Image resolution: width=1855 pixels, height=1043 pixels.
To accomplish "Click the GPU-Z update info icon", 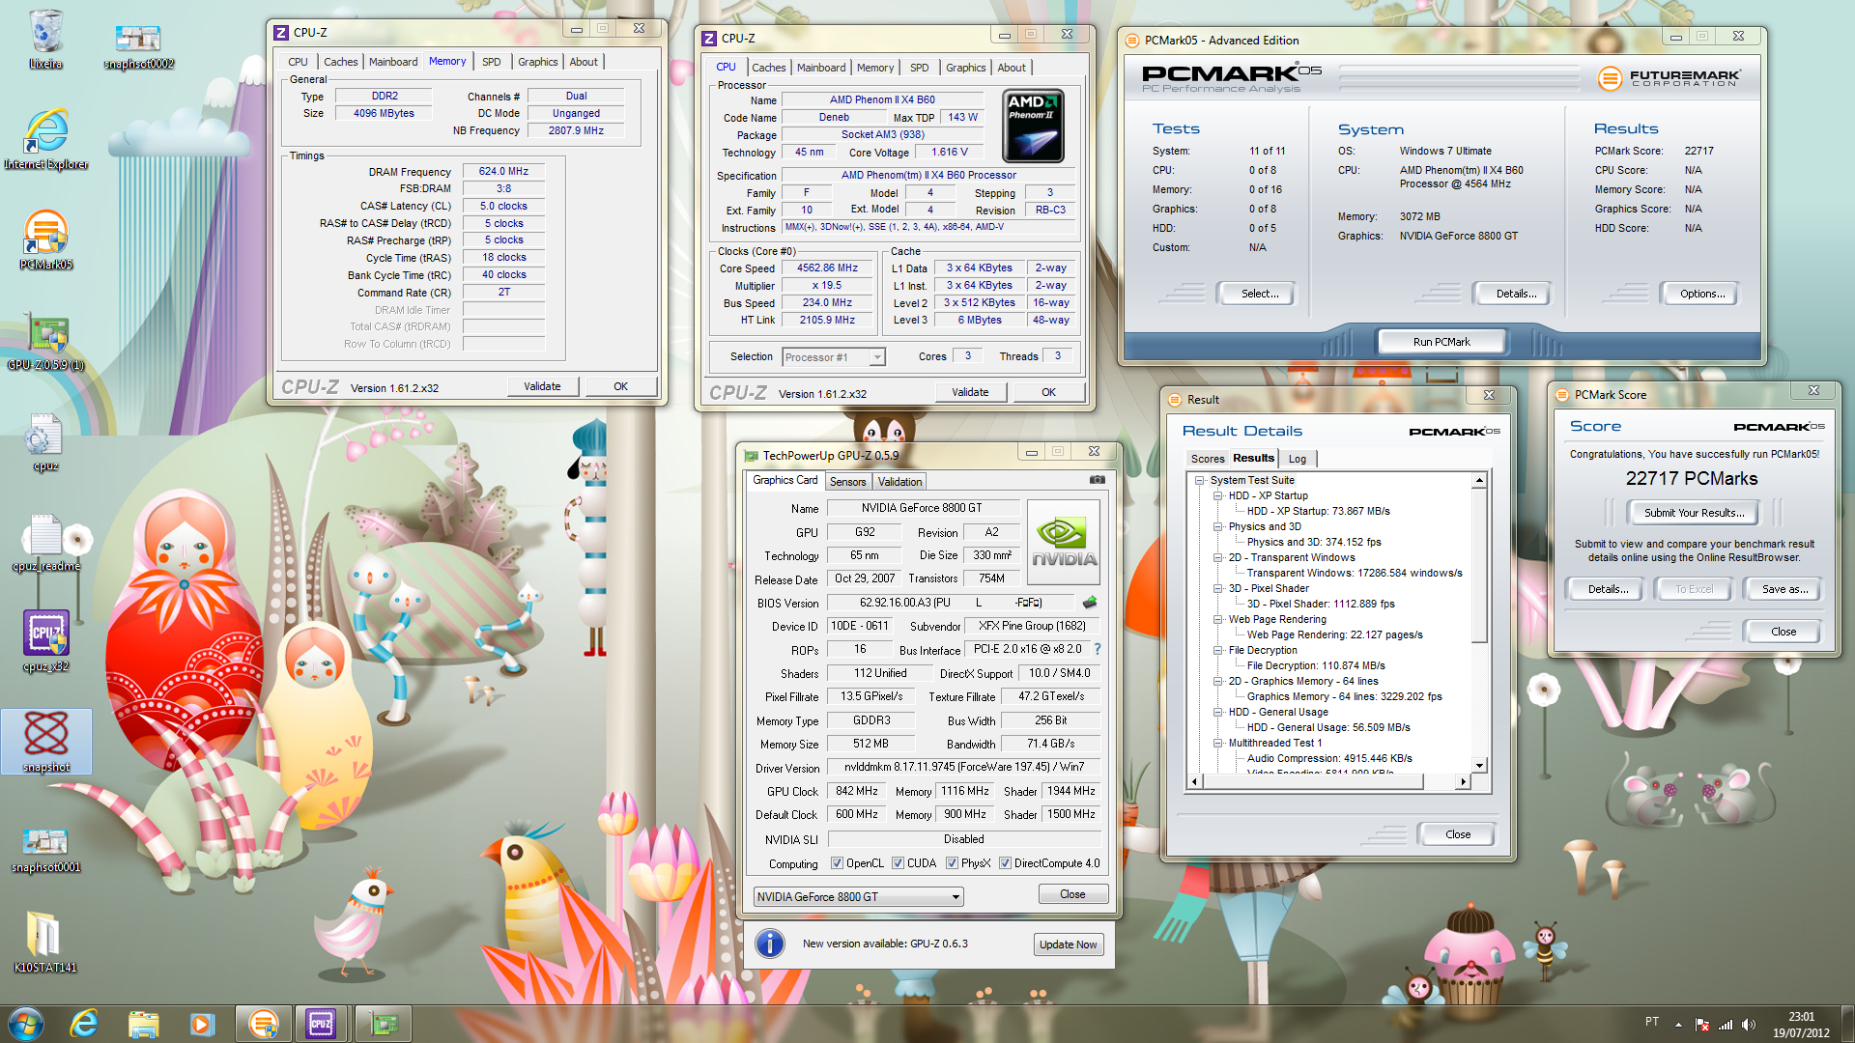I will [770, 944].
